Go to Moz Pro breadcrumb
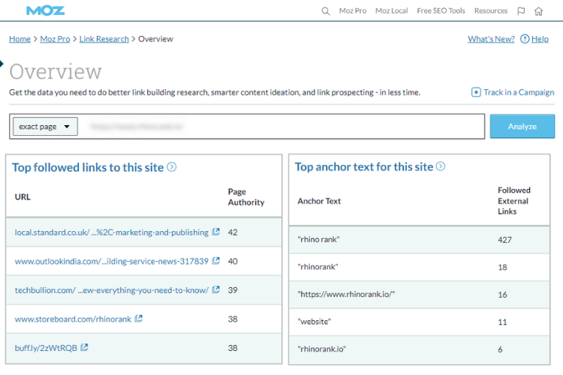Image resolution: width=563 pixels, height=375 pixels. (55, 39)
